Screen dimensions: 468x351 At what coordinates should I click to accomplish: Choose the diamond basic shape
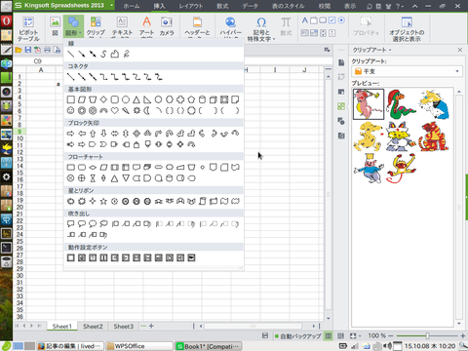point(103,99)
